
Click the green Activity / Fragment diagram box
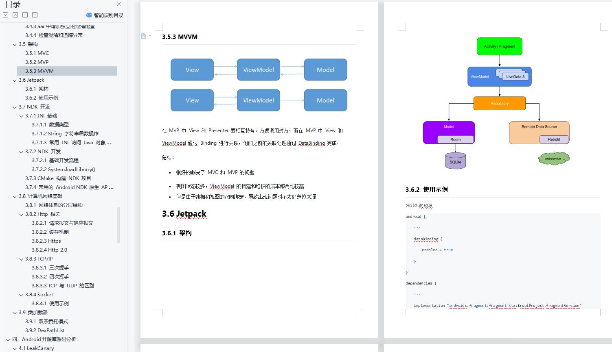[499, 46]
